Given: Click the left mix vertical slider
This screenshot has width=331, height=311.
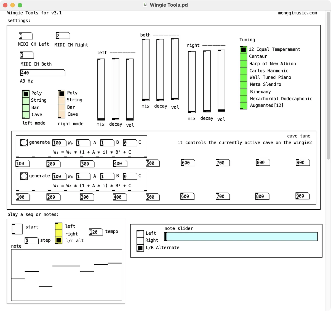Looking at the screenshot, I should click(x=101, y=89).
